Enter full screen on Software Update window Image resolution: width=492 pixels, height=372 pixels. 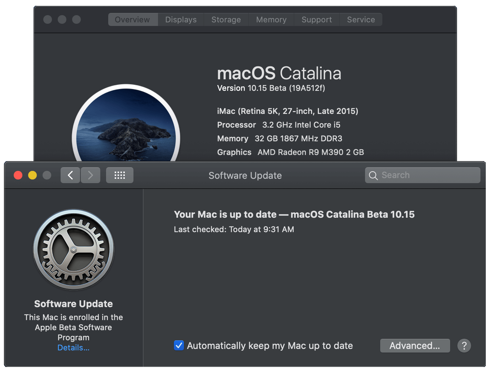click(47, 175)
